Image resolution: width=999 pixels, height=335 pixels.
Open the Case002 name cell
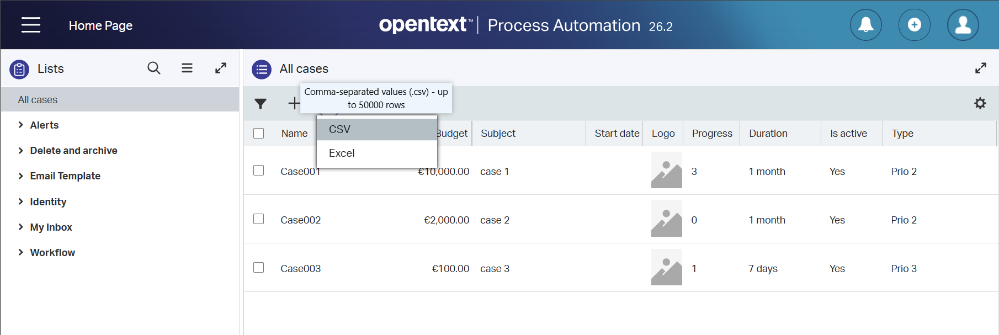(300, 220)
